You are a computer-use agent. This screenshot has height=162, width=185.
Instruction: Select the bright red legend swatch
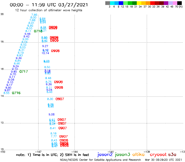pos(152,3)
